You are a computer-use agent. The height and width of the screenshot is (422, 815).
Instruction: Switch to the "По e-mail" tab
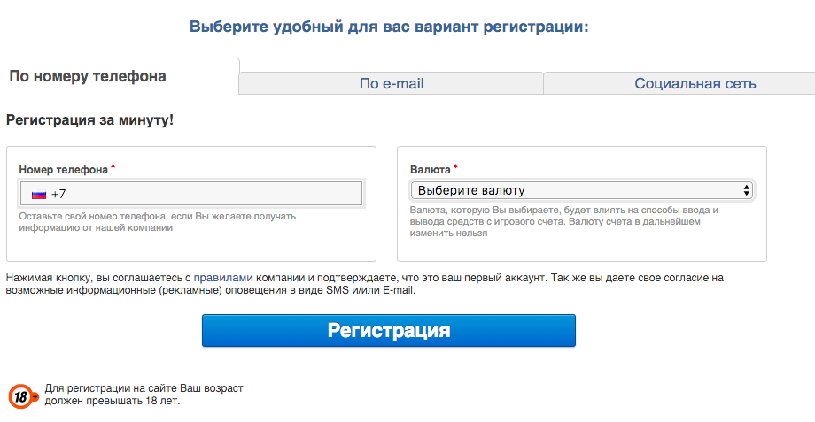[x=392, y=83]
